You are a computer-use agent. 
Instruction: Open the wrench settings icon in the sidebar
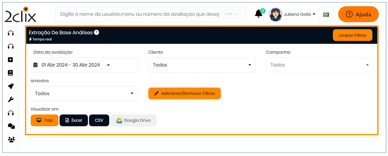coord(10,100)
